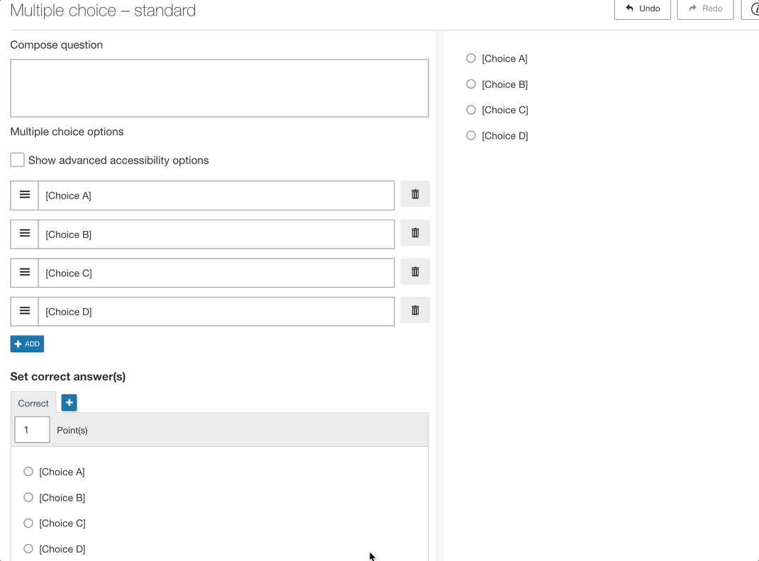
Task: Click trash icon next to Choice B
Action: coord(415,233)
